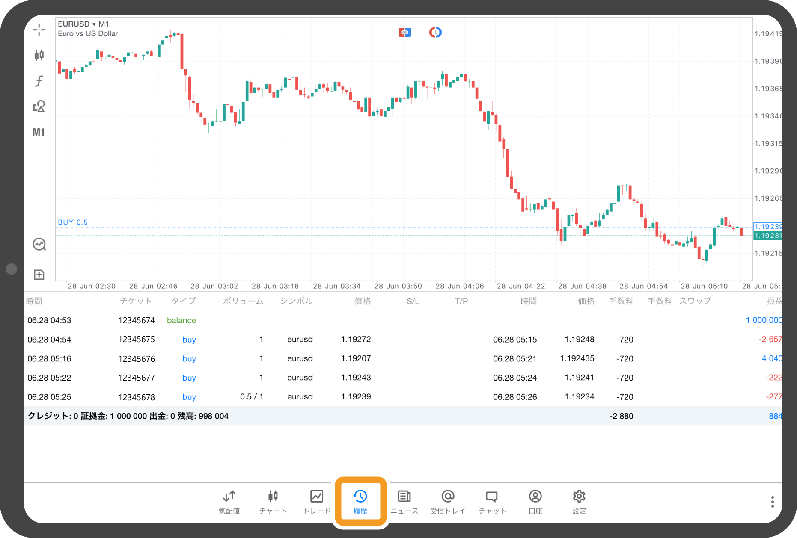Viewport: 797px width, 538px height.
Task: Open the 口座 account tab
Action: coord(535,501)
